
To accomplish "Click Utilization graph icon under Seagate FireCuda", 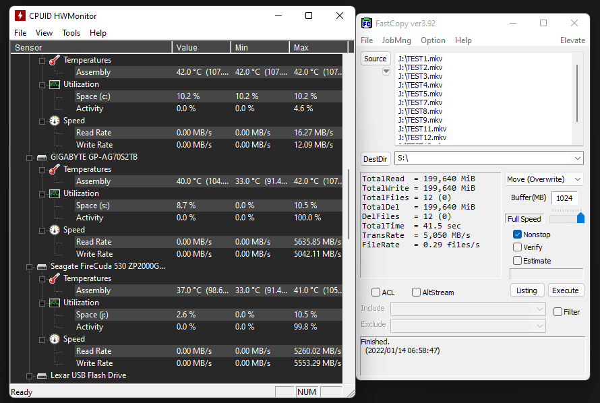I will 55,303.
